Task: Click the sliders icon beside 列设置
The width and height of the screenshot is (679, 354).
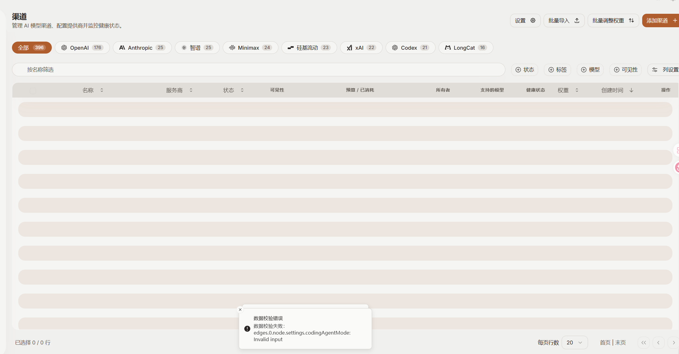Action: (x=655, y=70)
